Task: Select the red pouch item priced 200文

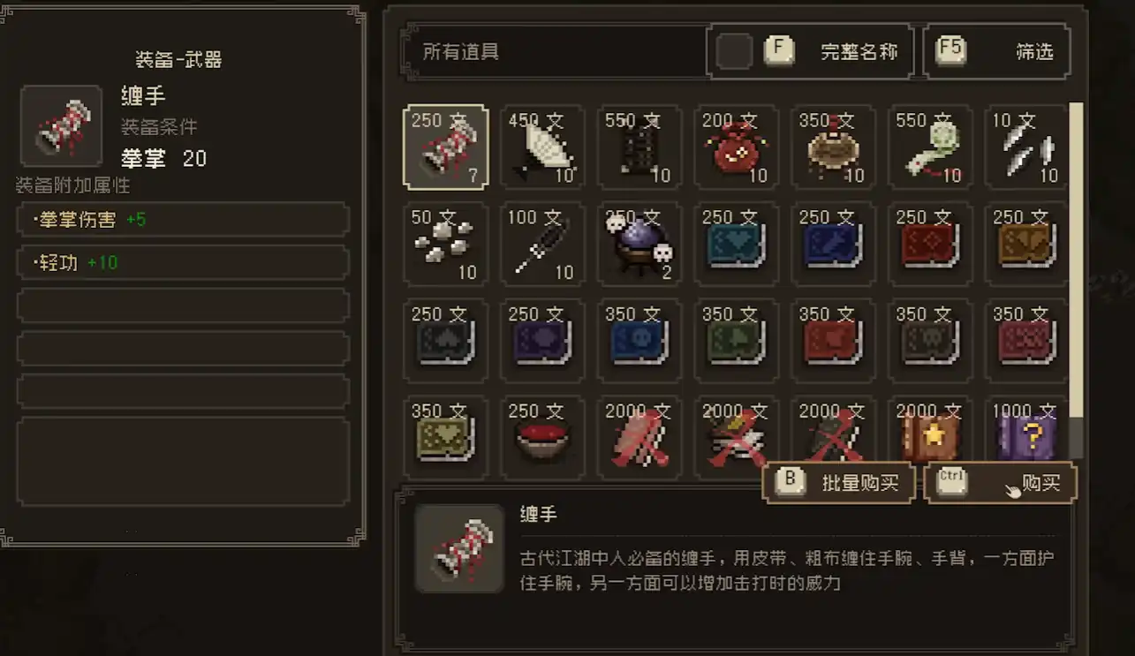Action: pyautogui.click(x=737, y=147)
